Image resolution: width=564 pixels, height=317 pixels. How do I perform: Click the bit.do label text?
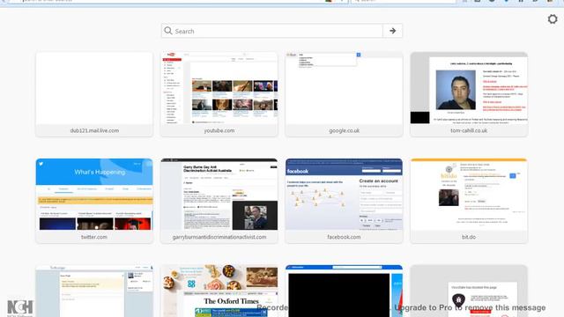(469, 237)
